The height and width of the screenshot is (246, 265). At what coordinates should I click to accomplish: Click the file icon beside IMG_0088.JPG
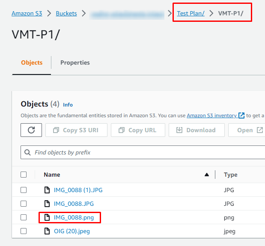48,204
